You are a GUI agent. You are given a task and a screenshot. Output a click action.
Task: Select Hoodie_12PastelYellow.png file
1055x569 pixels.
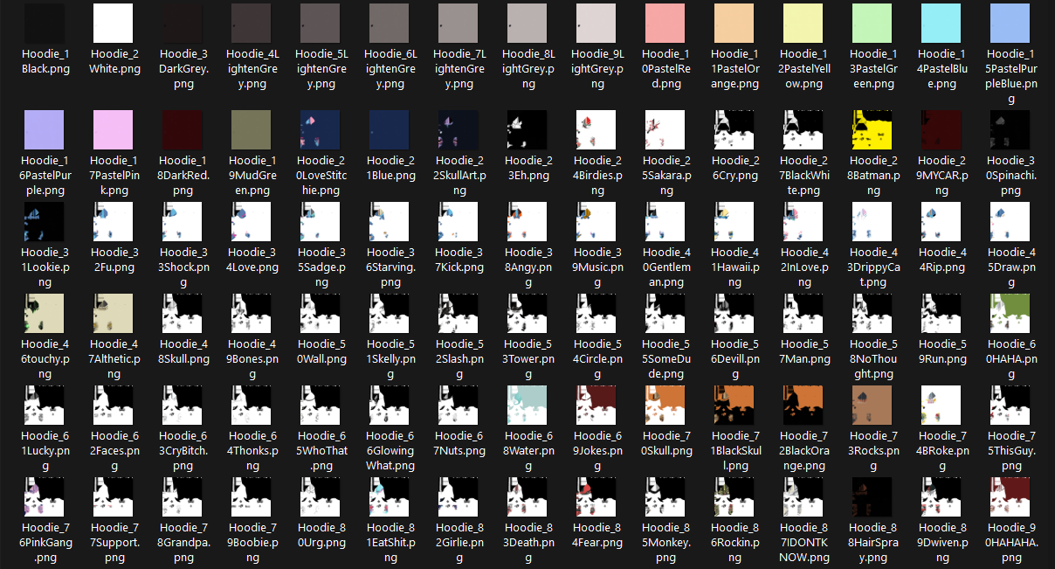[x=801, y=24]
